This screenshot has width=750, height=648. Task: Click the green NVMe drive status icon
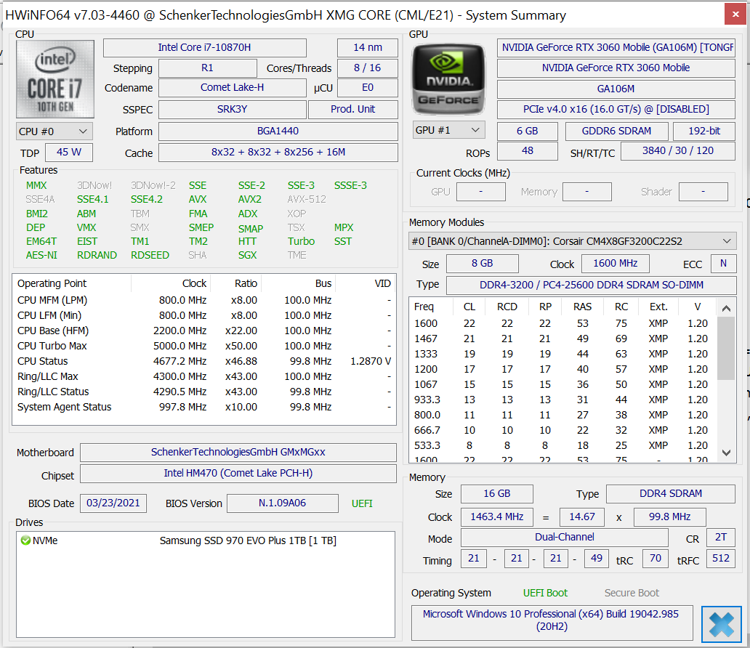pos(25,540)
